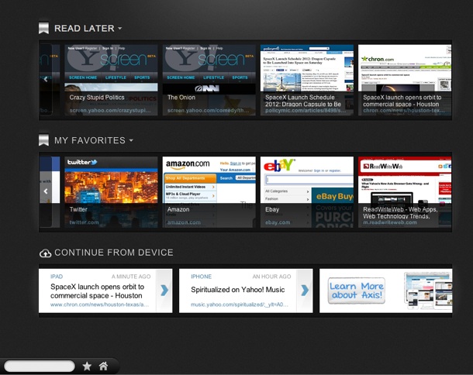The image size is (473, 375).
Task: Open The Onion thumbnail
Action: [x=209, y=80]
